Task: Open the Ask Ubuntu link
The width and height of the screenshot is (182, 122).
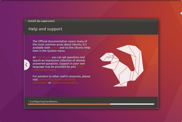Action: [x=44, y=57]
